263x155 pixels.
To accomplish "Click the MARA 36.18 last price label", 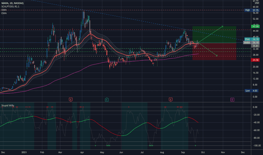I will pyautogui.click(x=251, y=43).
